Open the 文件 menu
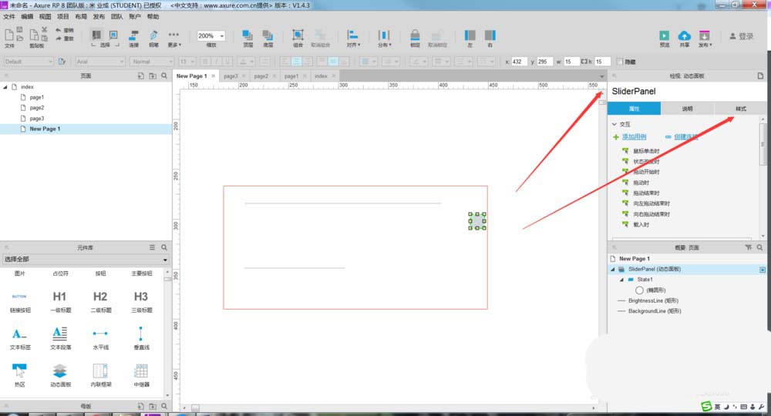771x416 pixels. coord(9,17)
